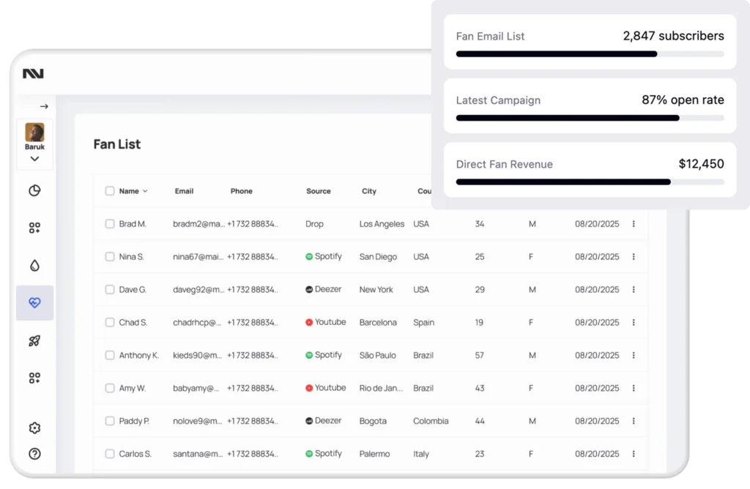
Task: Select the checkbox next to Brad M.
Action: point(109,224)
